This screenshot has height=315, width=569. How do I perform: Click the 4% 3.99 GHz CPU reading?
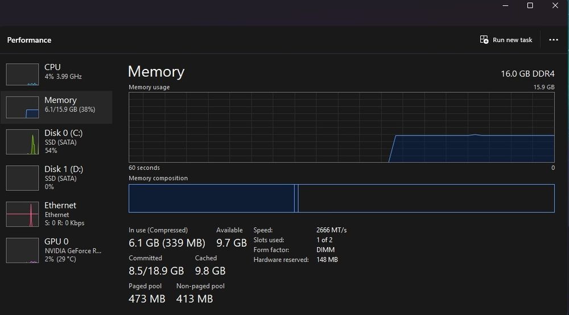[x=63, y=77]
